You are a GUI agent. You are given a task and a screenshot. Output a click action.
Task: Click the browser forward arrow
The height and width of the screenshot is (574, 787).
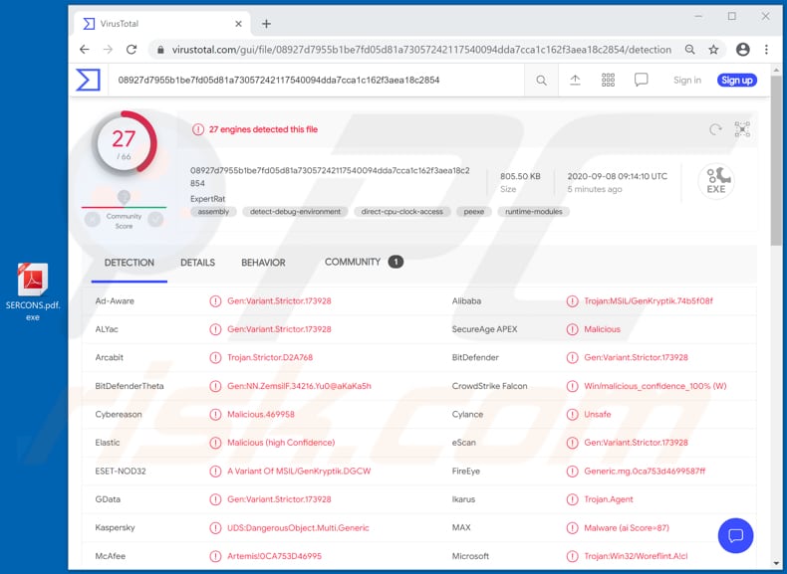(108, 50)
